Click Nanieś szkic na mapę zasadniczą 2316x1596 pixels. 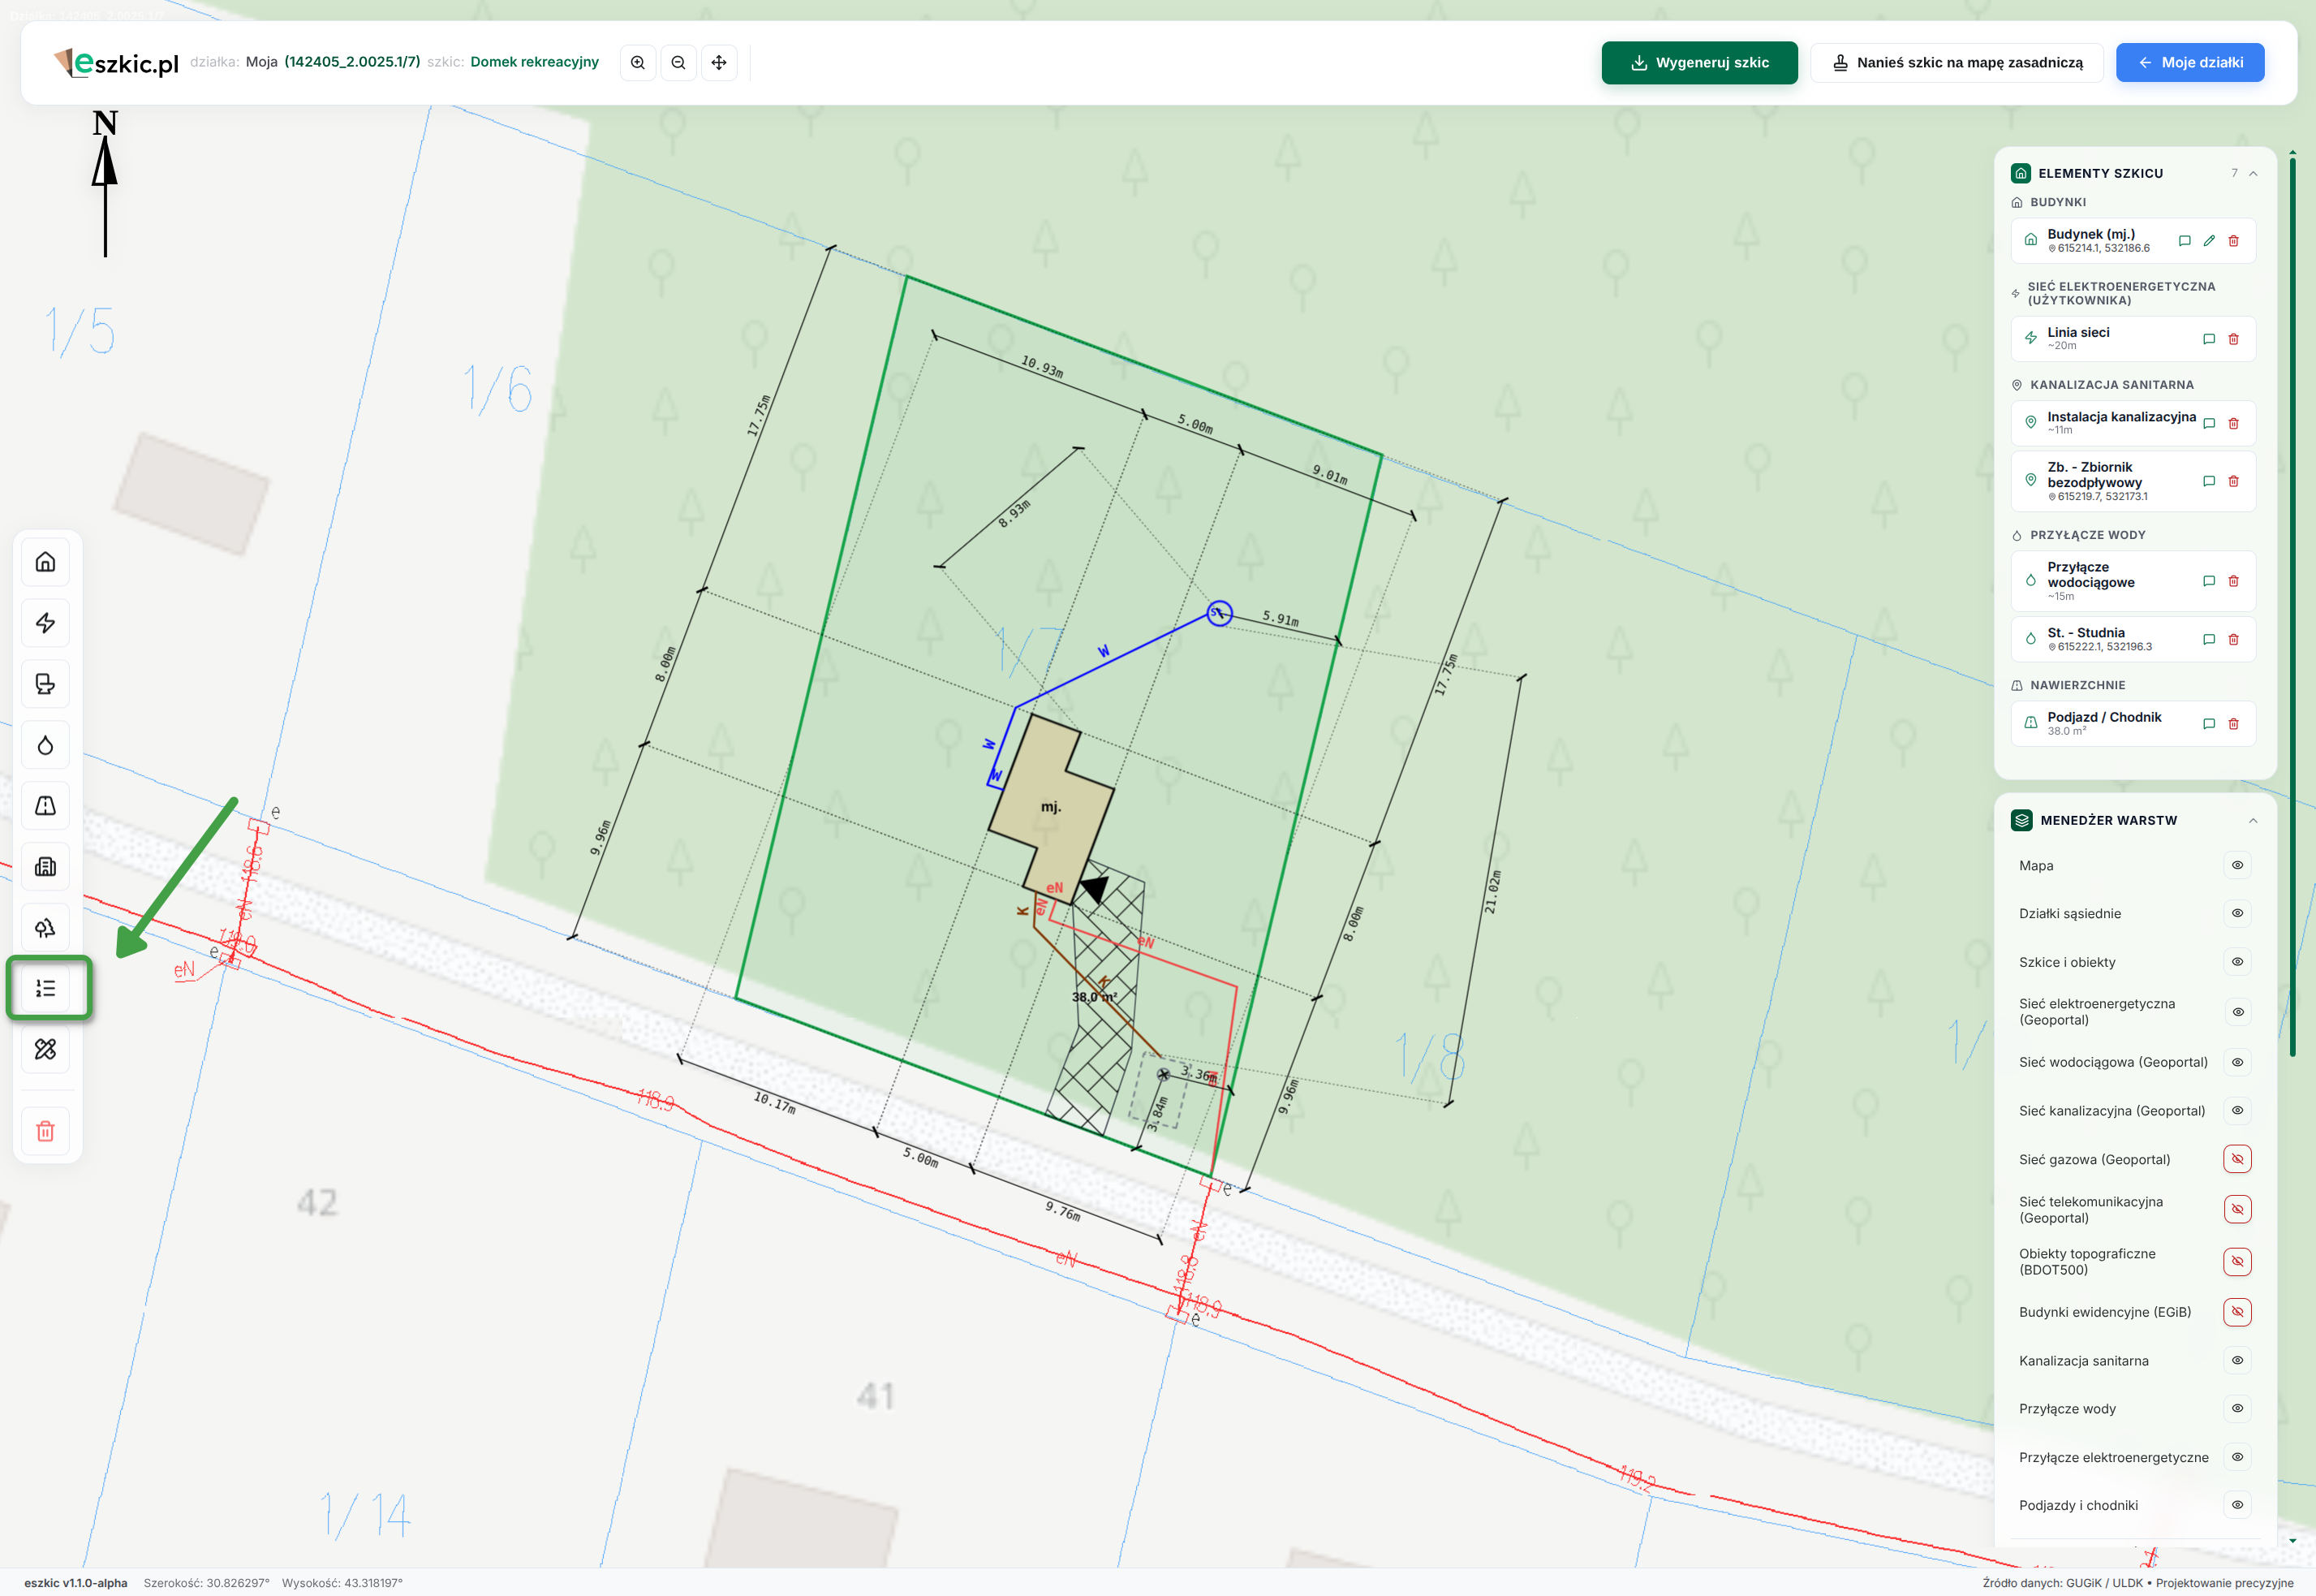[1957, 62]
